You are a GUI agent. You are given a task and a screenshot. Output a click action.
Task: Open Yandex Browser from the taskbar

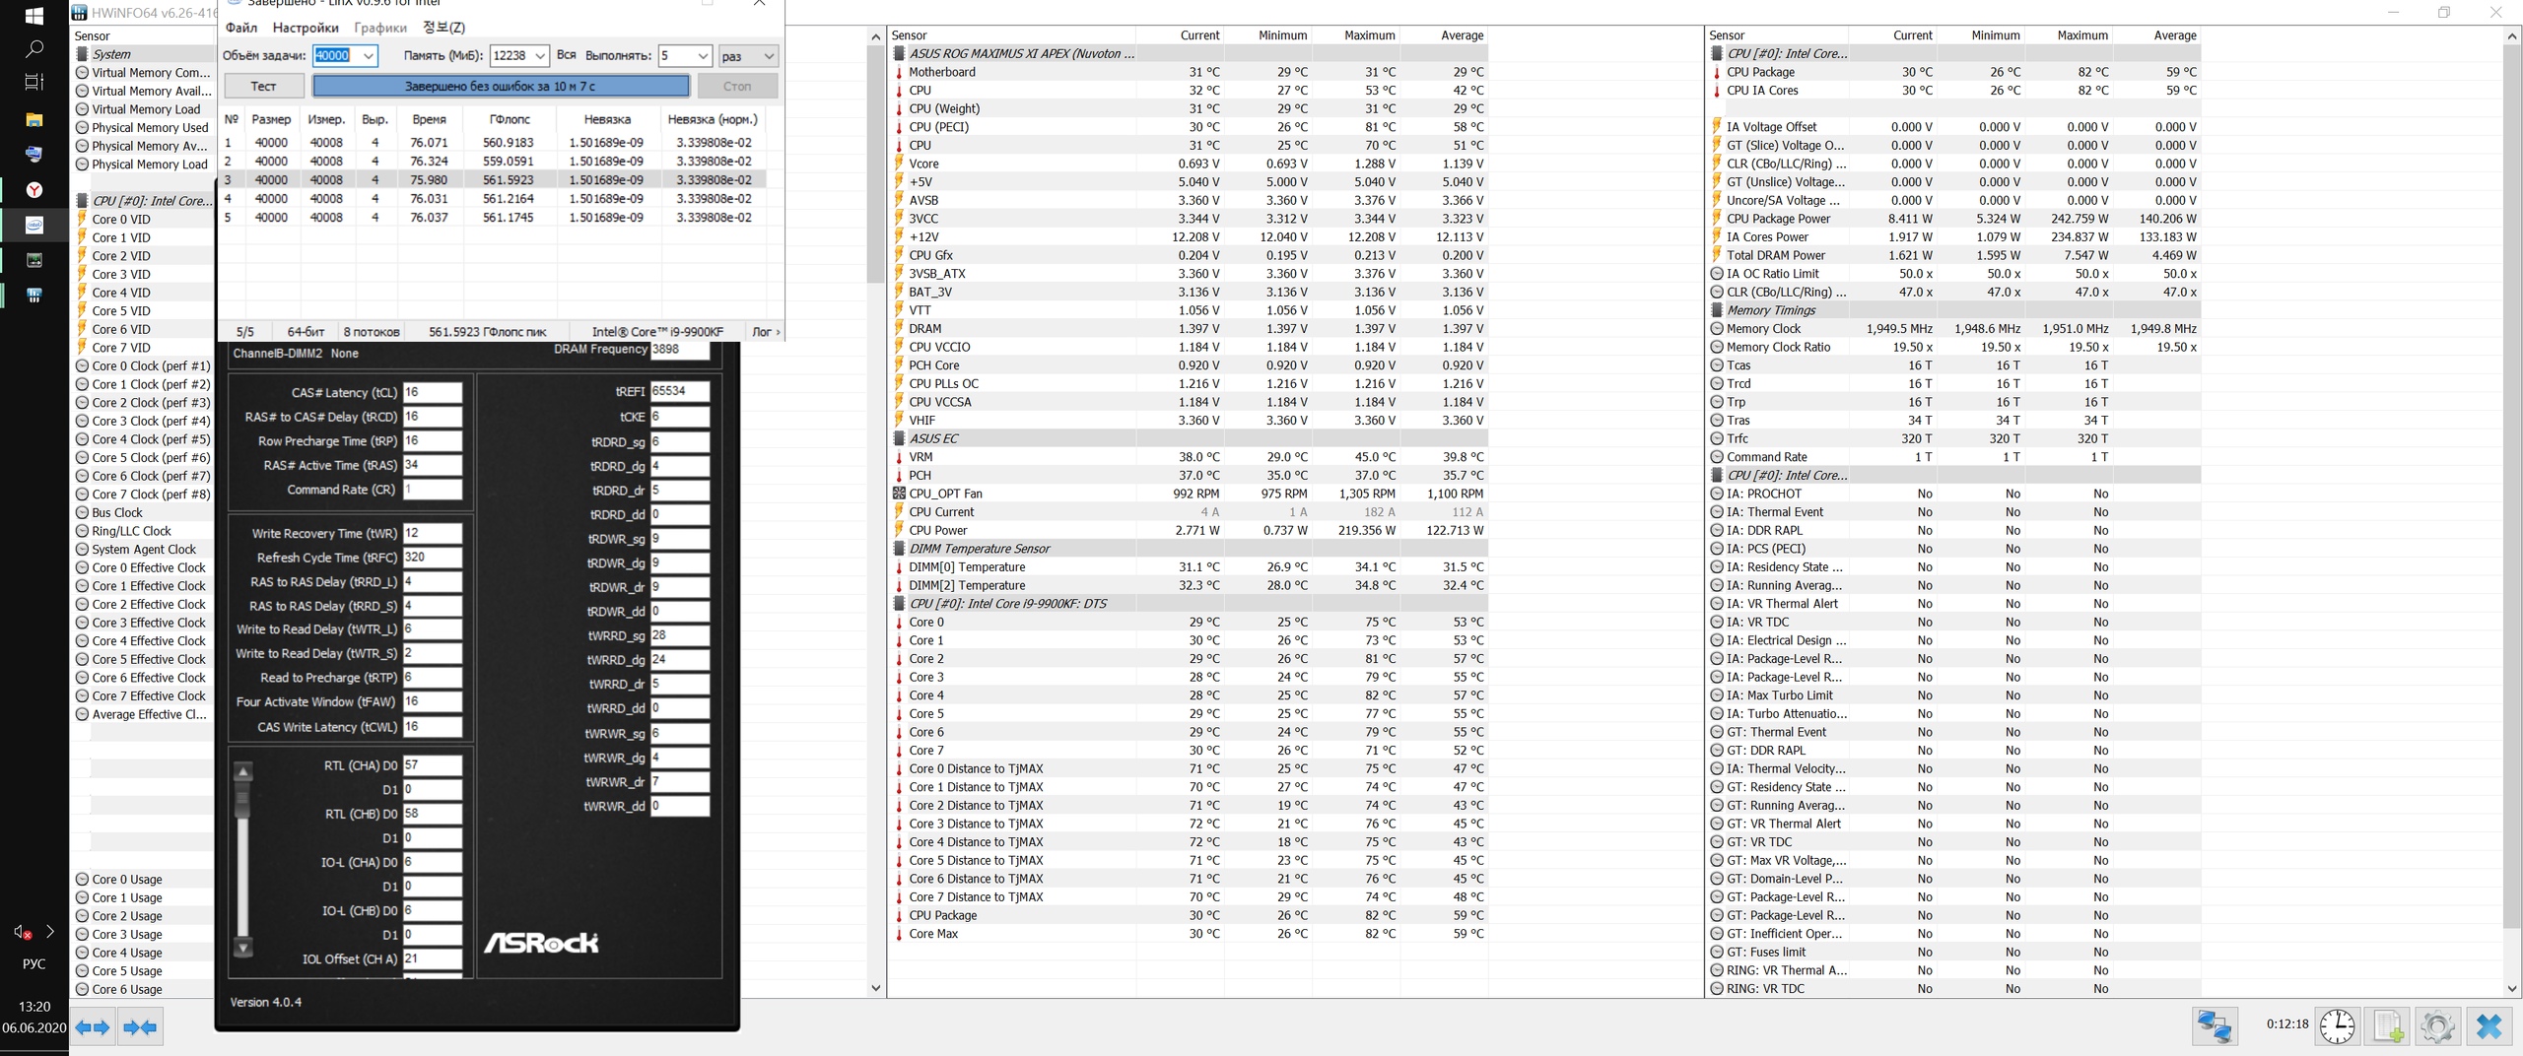(34, 189)
